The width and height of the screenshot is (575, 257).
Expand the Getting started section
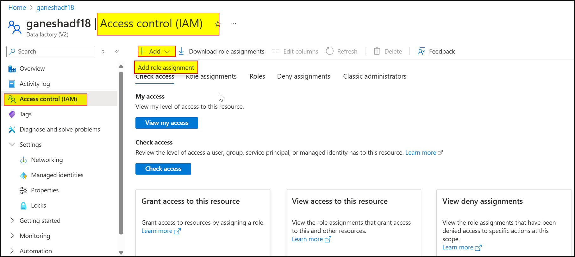pos(12,221)
